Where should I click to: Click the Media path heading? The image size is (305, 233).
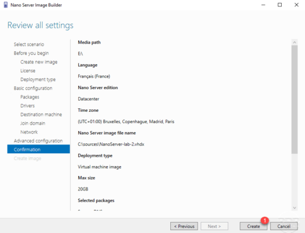(89, 43)
